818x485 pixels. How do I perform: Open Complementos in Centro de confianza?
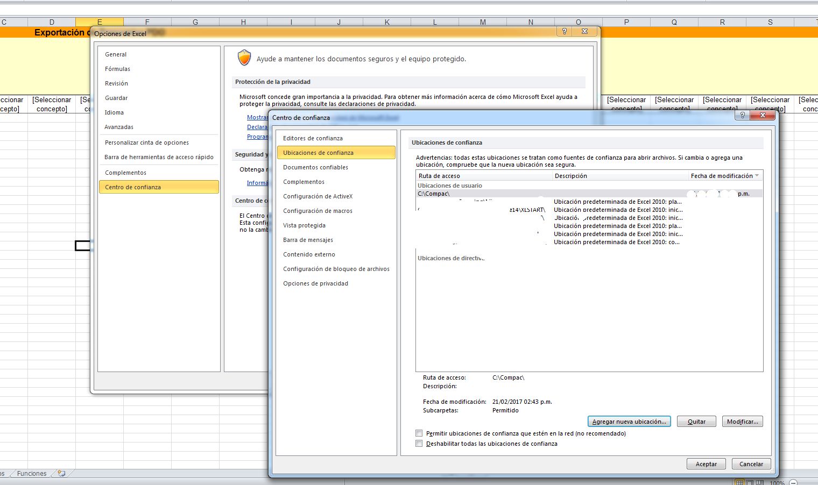[336, 182]
